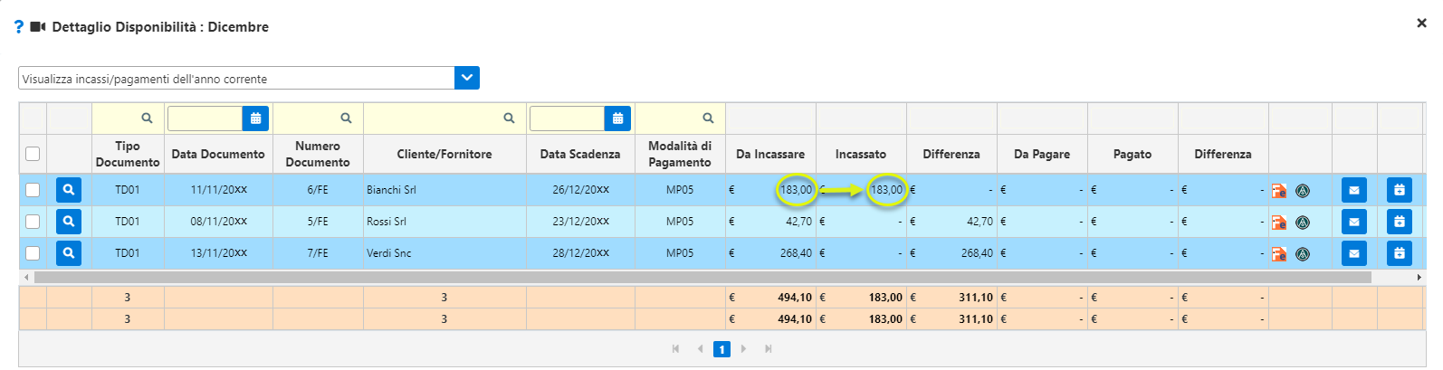Viewport: 1443px width, 370px height.
Task: Sort by Cliente/Fornitore column header
Action: (x=444, y=154)
